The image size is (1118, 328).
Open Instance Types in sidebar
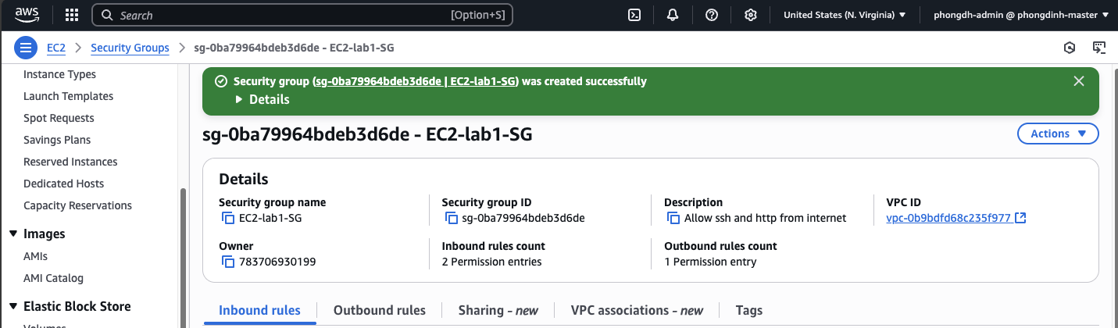[59, 74]
